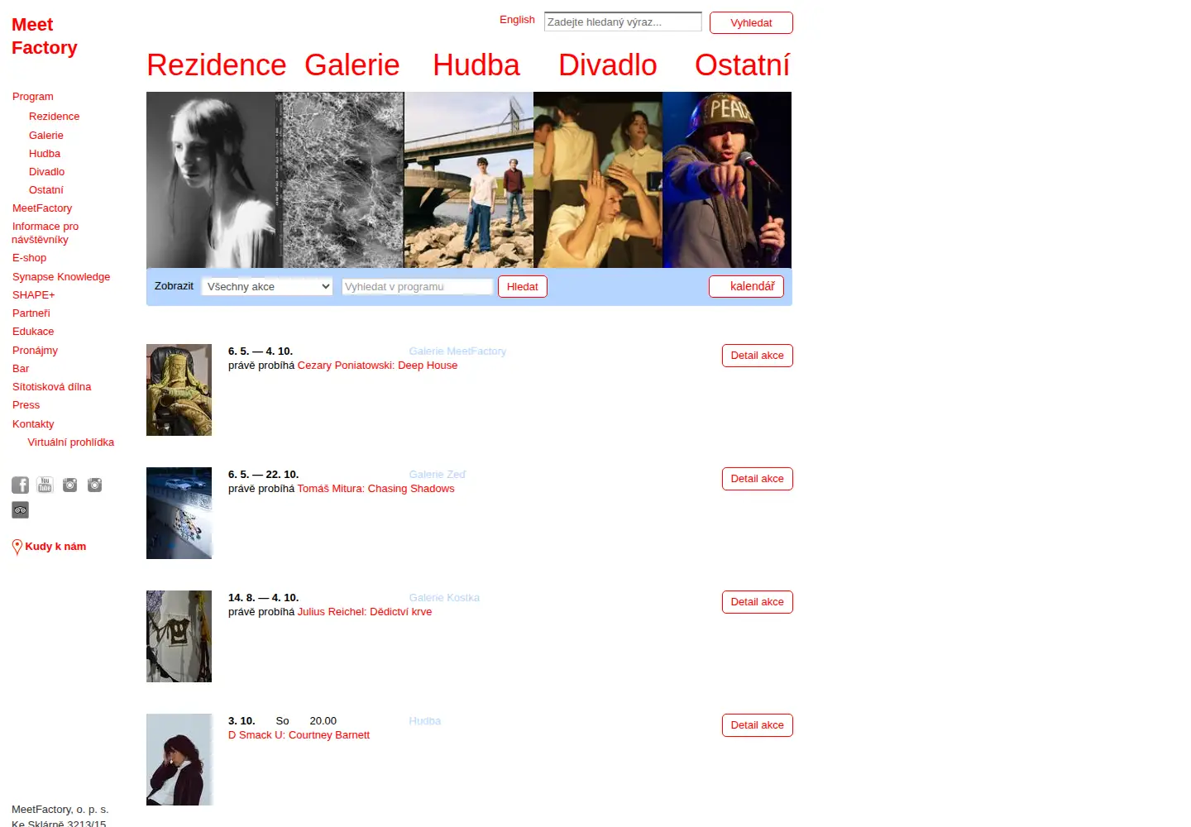Screen dimensions: 1191x827
Task: Click the Galerie MeetFactory venue label
Action: [457, 351]
